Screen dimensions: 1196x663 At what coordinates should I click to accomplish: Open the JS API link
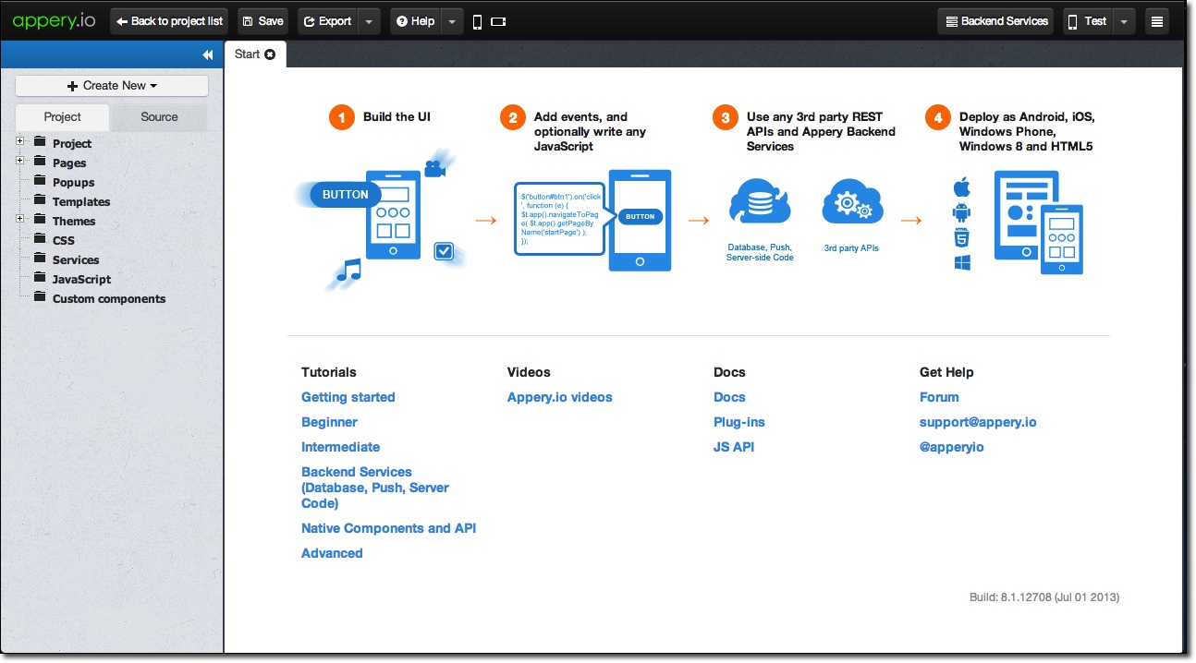pyautogui.click(x=734, y=447)
